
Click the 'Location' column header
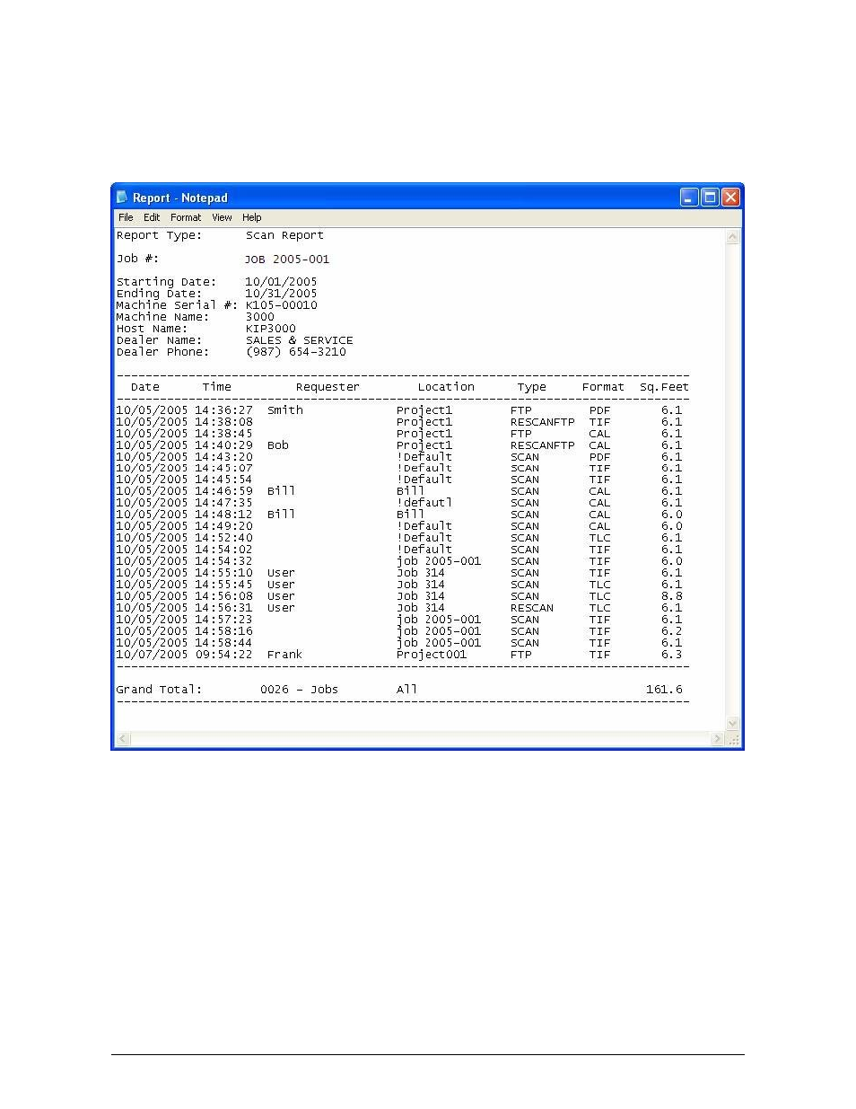coord(446,387)
